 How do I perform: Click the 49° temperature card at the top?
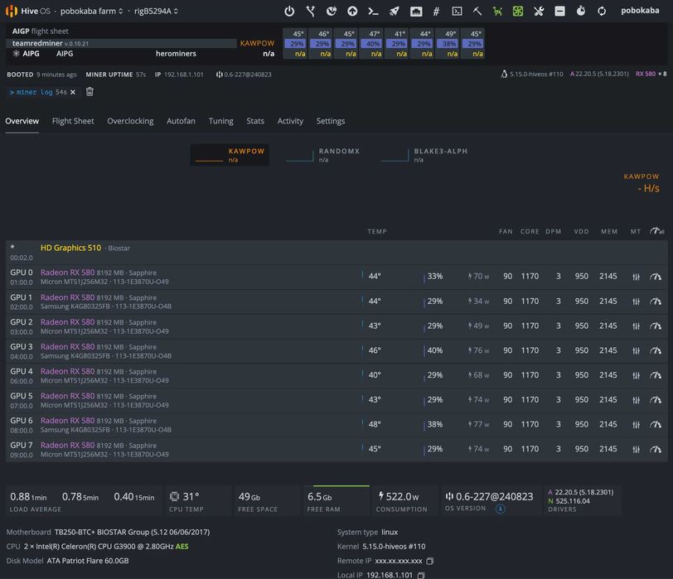(449, 43)
